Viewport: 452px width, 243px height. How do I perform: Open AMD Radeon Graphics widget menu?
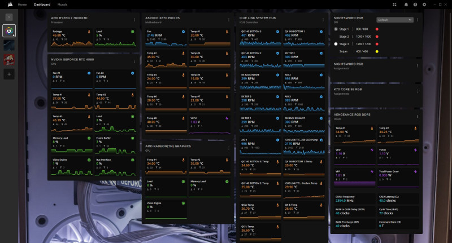point(229,148)
